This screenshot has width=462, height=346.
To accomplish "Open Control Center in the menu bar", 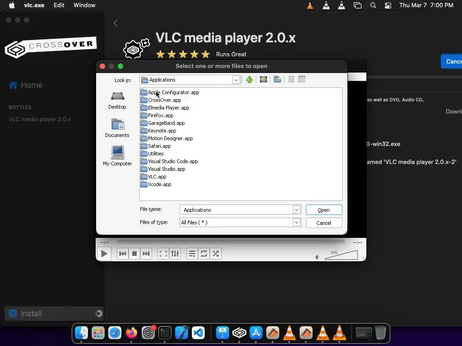I will coord(388,5).
